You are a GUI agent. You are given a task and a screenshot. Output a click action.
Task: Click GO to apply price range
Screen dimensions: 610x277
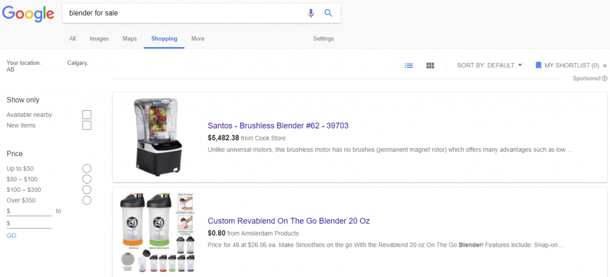(11, 235)
